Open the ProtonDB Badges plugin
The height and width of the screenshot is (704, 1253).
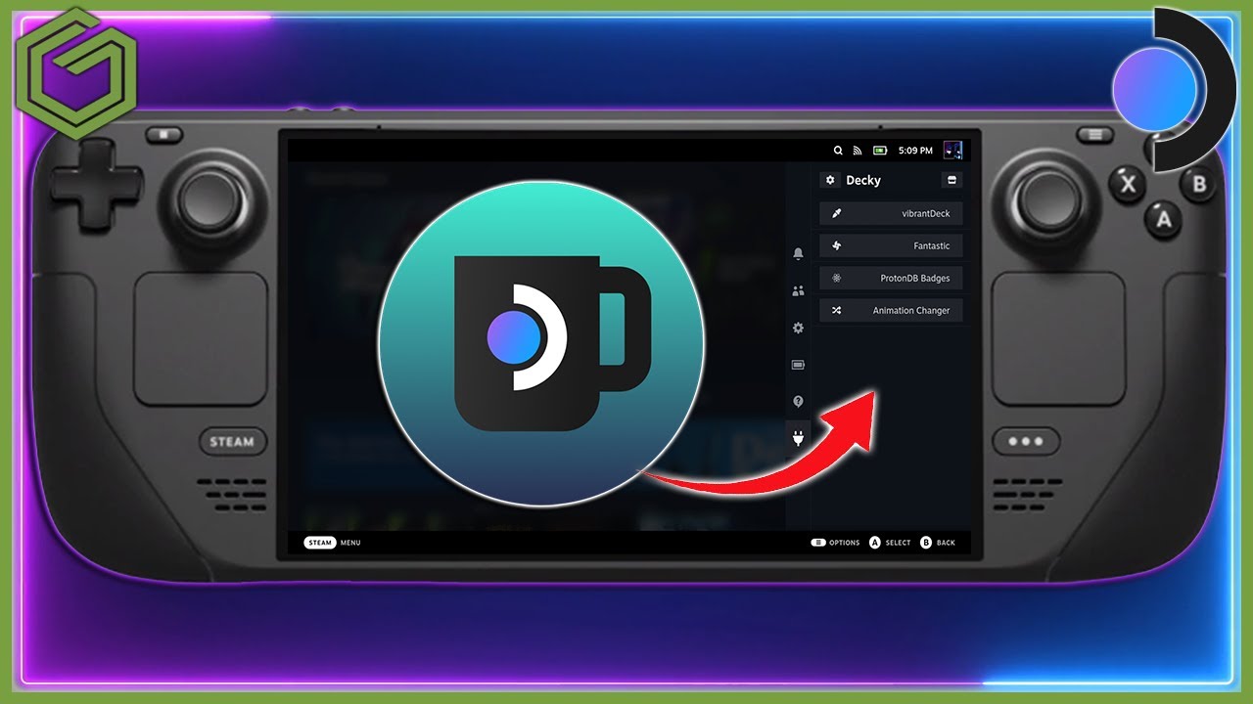click(891, 279)
